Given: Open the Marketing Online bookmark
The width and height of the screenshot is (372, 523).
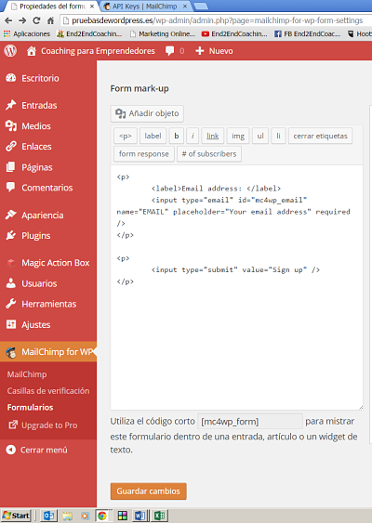Looking at the screenshot, I should [x=163, y=33].
